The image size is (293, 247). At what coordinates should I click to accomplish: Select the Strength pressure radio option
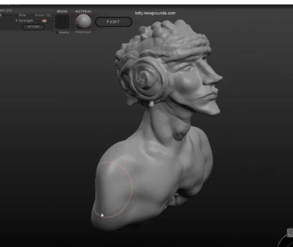pos(16,20)
